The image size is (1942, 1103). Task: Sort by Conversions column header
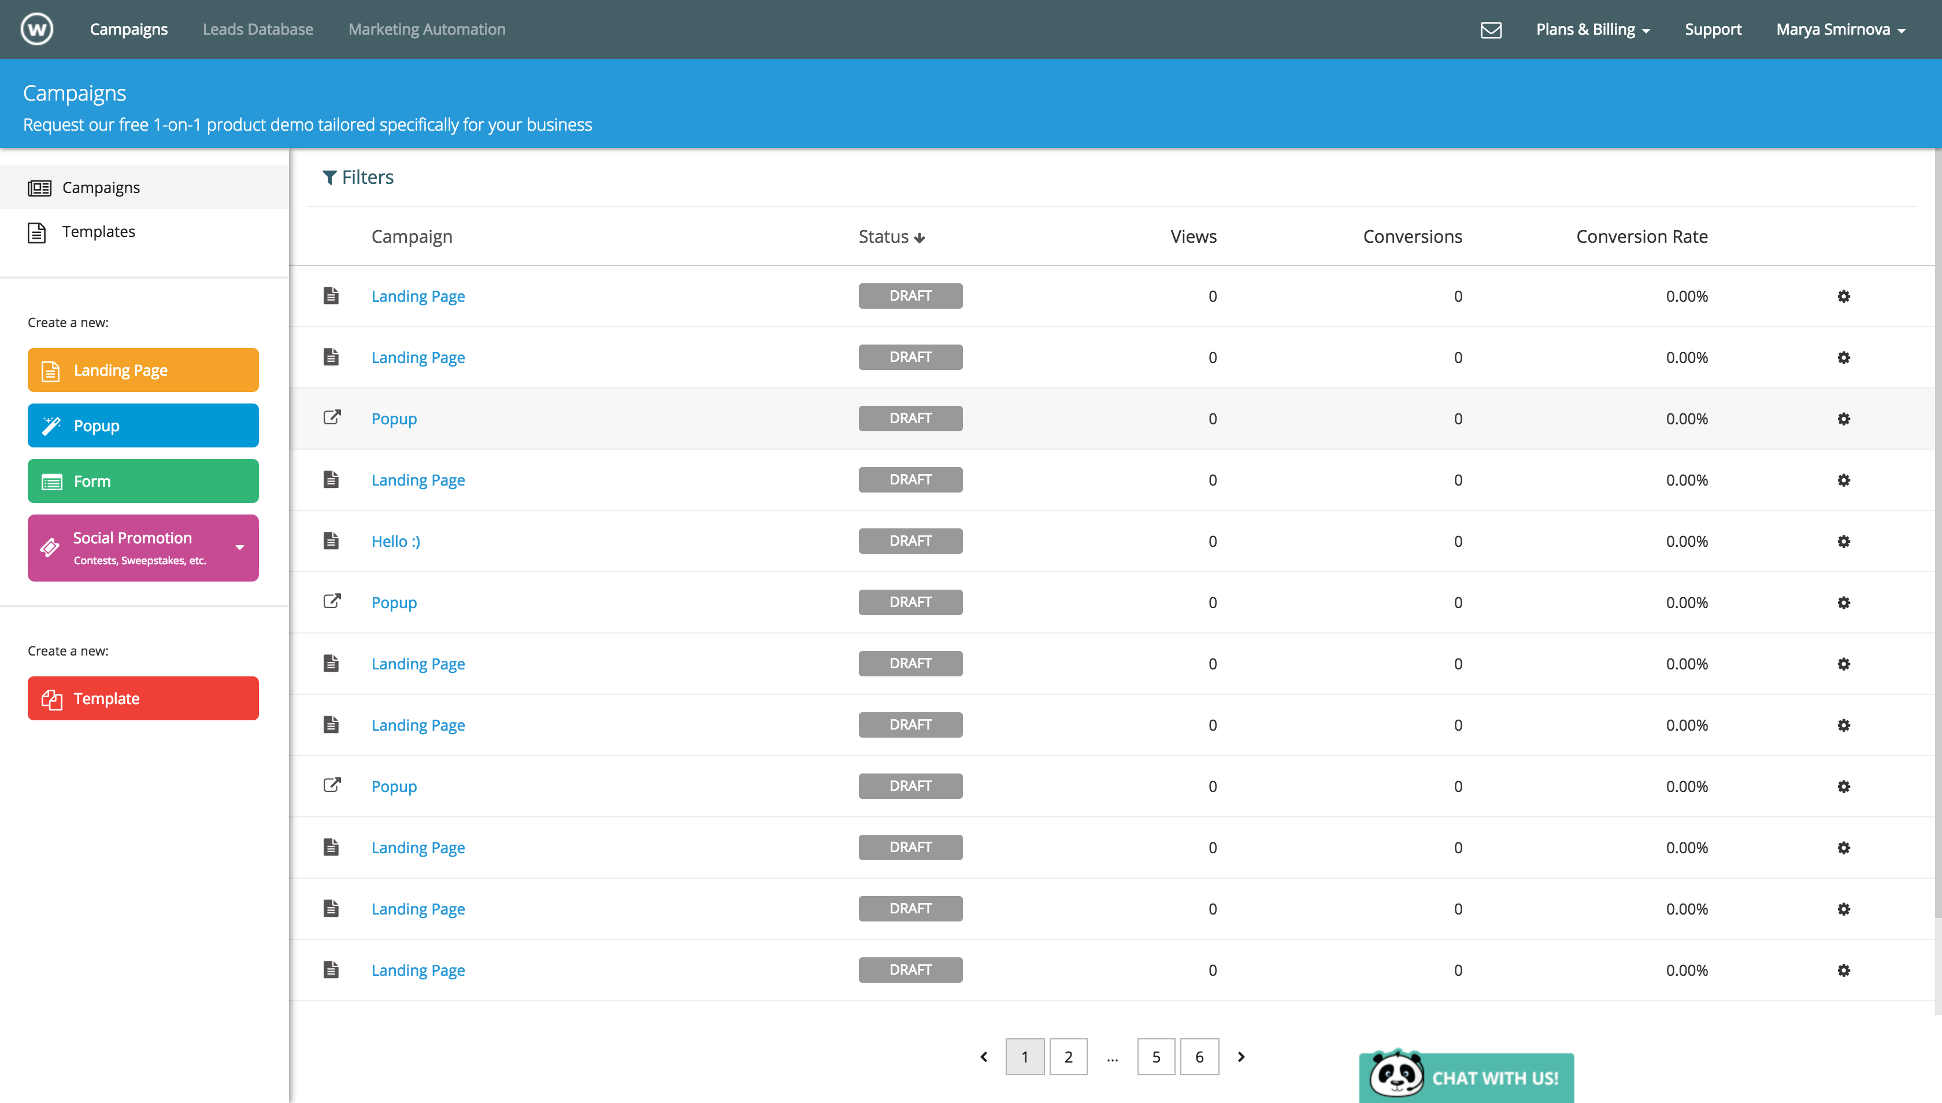click(1413, 237)
